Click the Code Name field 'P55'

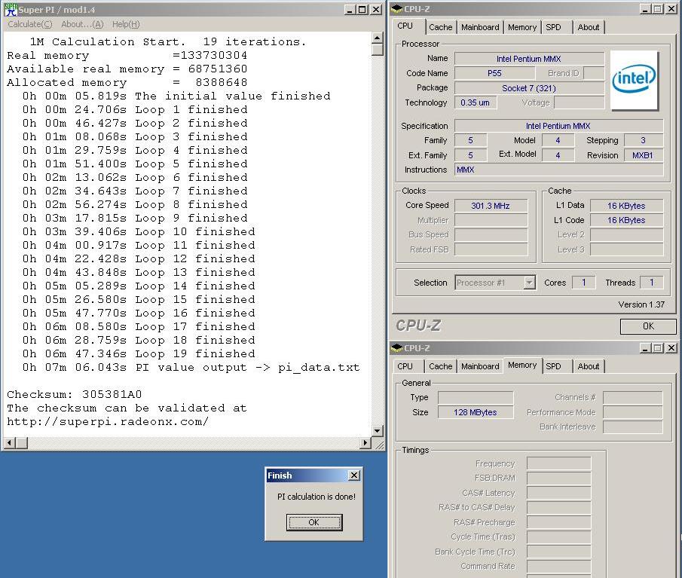click(x=494, y=73)
